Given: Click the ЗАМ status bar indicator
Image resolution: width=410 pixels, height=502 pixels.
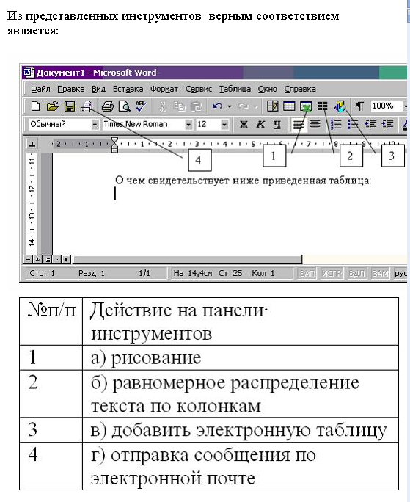Looking at the screenshot, I should (380, 273).
